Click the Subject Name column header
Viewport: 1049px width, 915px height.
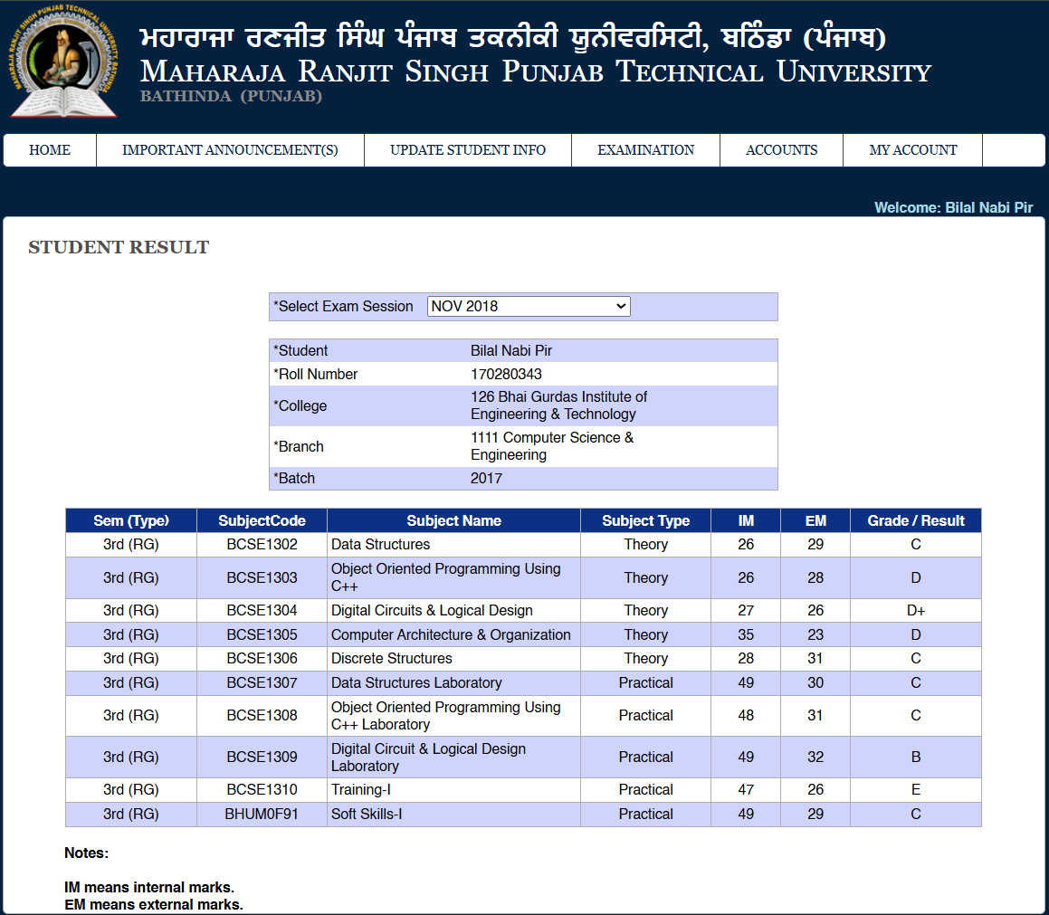pyautogui.click(x=453, y=521)
